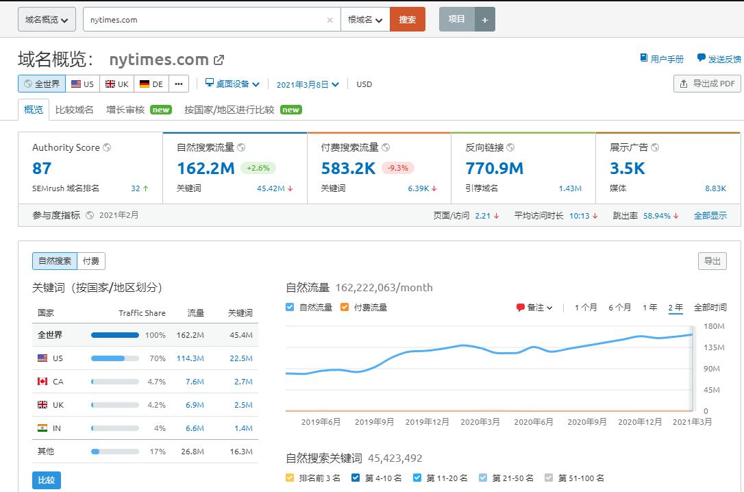This screenshot has width=744, height=492.
Task: Toggle the 排名前 3 名 checkbox
Action: coord(289,478)
